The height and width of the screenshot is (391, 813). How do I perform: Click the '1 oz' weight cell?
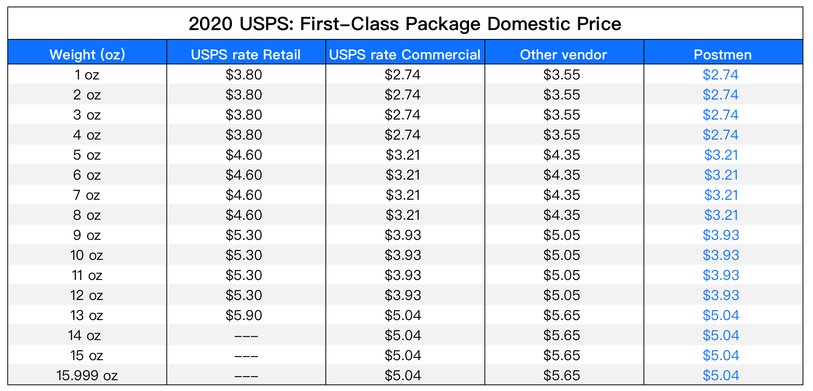pos(87,74)
